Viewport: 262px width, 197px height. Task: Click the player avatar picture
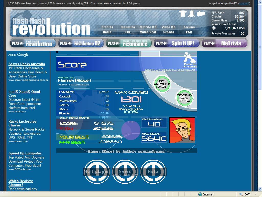pos(182,130)
